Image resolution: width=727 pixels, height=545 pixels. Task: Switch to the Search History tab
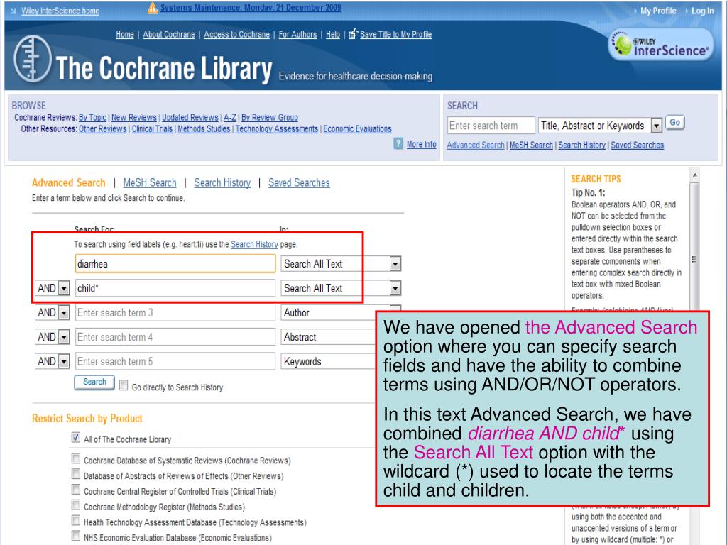(222, 182)
